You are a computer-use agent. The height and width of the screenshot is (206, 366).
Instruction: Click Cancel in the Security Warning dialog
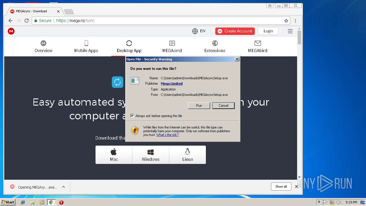(x=223, y=106)
